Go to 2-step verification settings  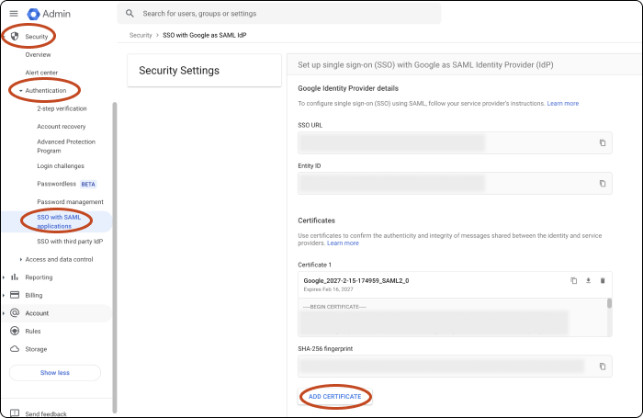click(x=62, y=108)
